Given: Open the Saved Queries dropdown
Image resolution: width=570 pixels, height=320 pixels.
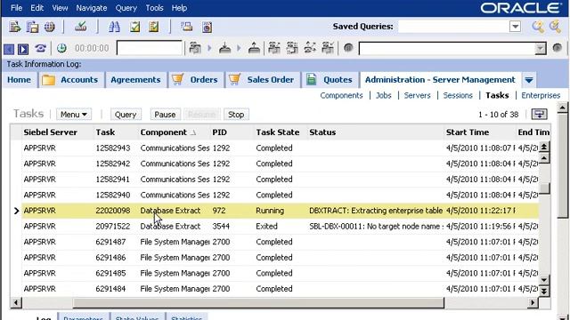Looking at the screenshot, I should [x=515, y=27].
